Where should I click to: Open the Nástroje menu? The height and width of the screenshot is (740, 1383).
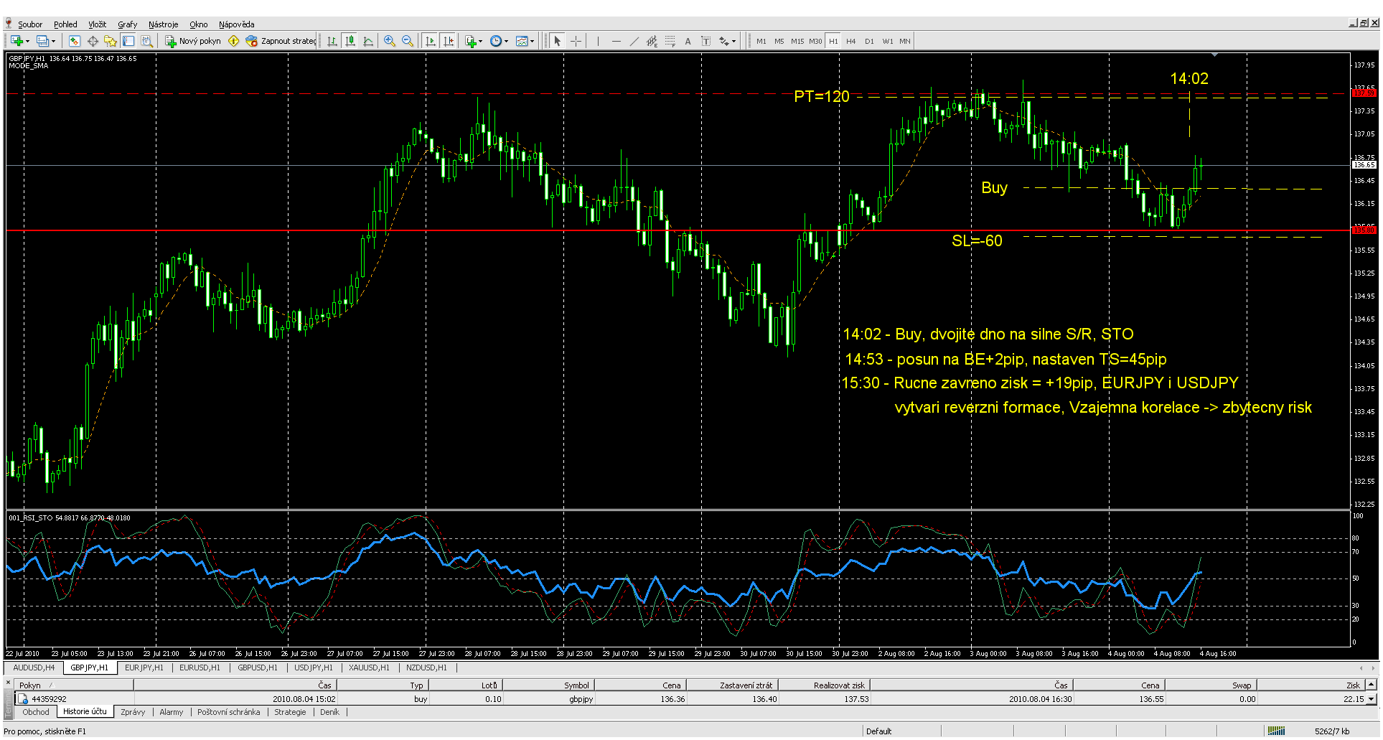click(163, 24)
